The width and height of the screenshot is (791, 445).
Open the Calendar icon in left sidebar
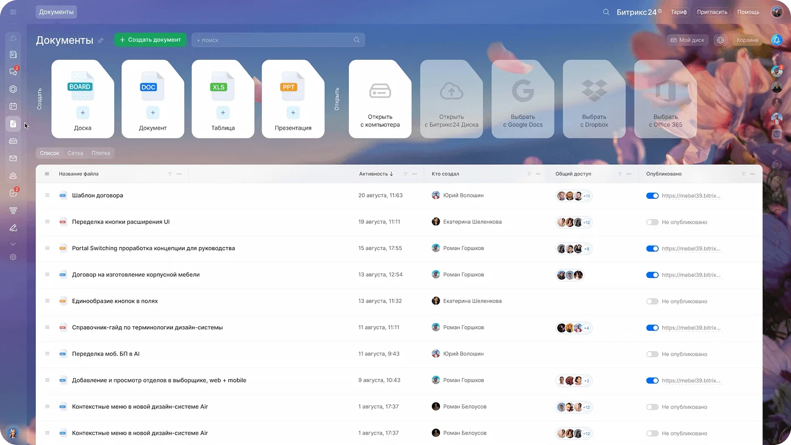[x=13, y=107]
